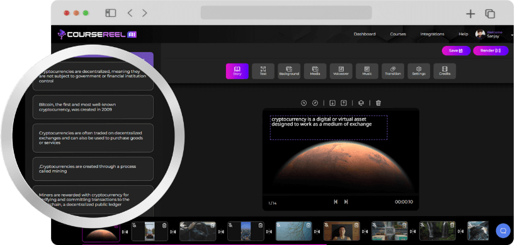Viewport: 515px width, 245px height.
Task: Delete the waterfall clip
Action: 452,226
